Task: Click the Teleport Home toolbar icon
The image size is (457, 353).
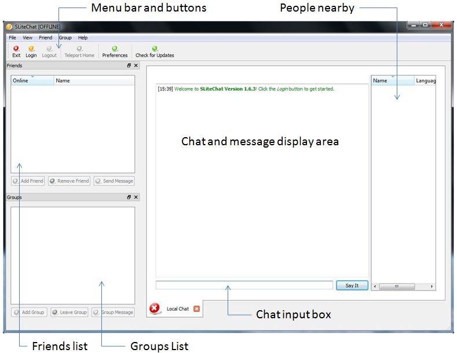Action: (79, 49)
